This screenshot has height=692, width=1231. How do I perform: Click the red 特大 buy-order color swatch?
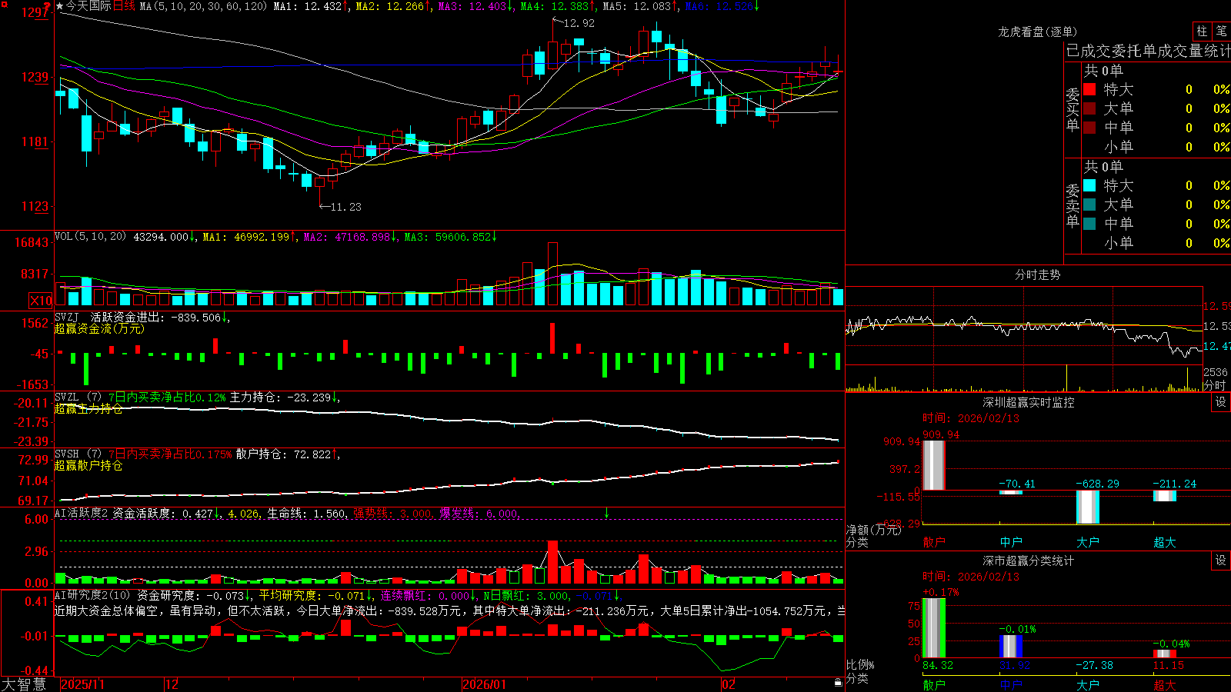(x=1089, y=89)
